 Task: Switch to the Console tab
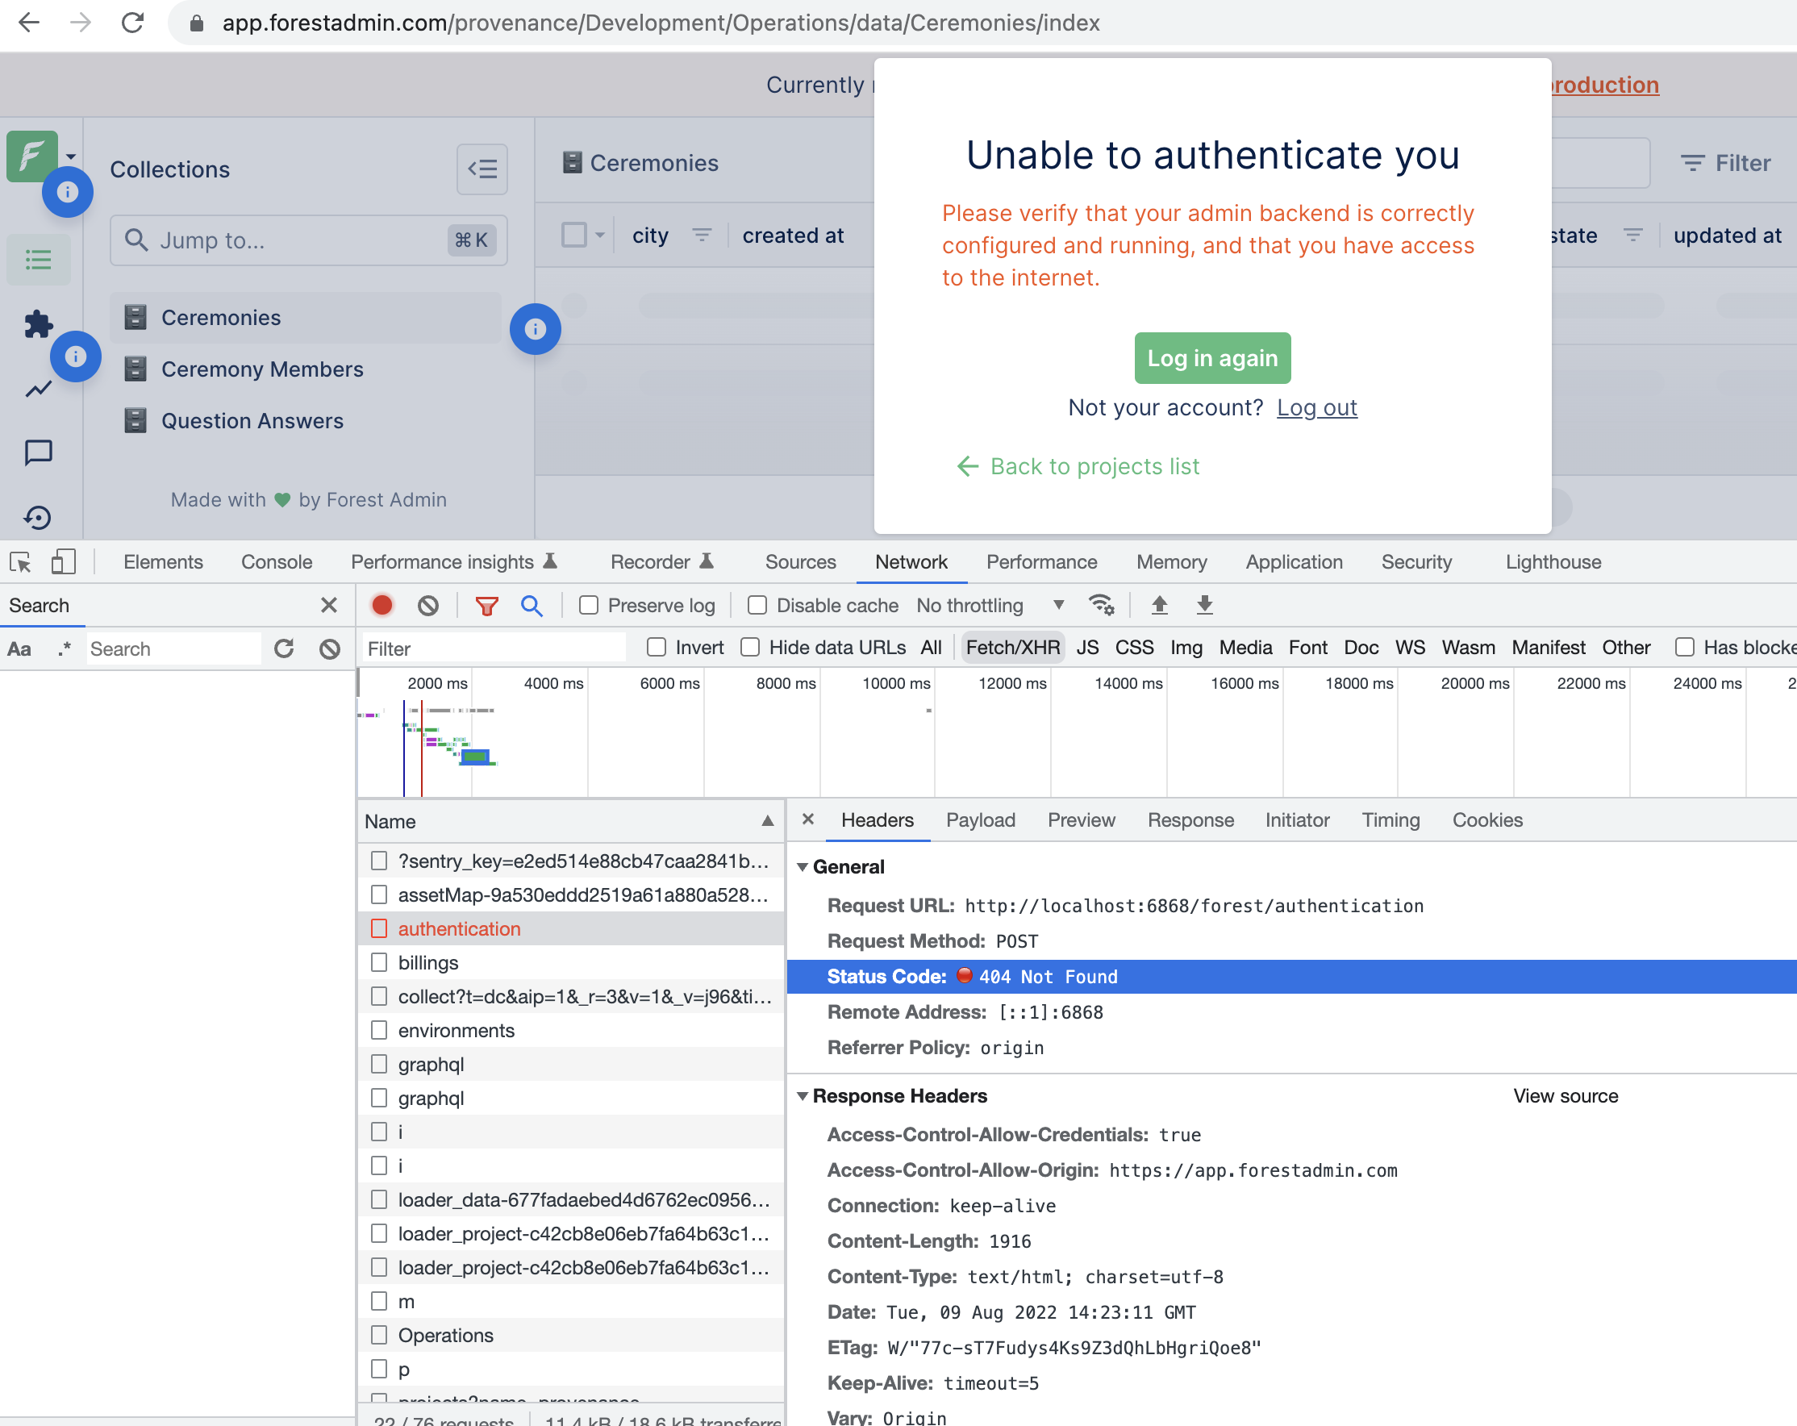[277, 561]
